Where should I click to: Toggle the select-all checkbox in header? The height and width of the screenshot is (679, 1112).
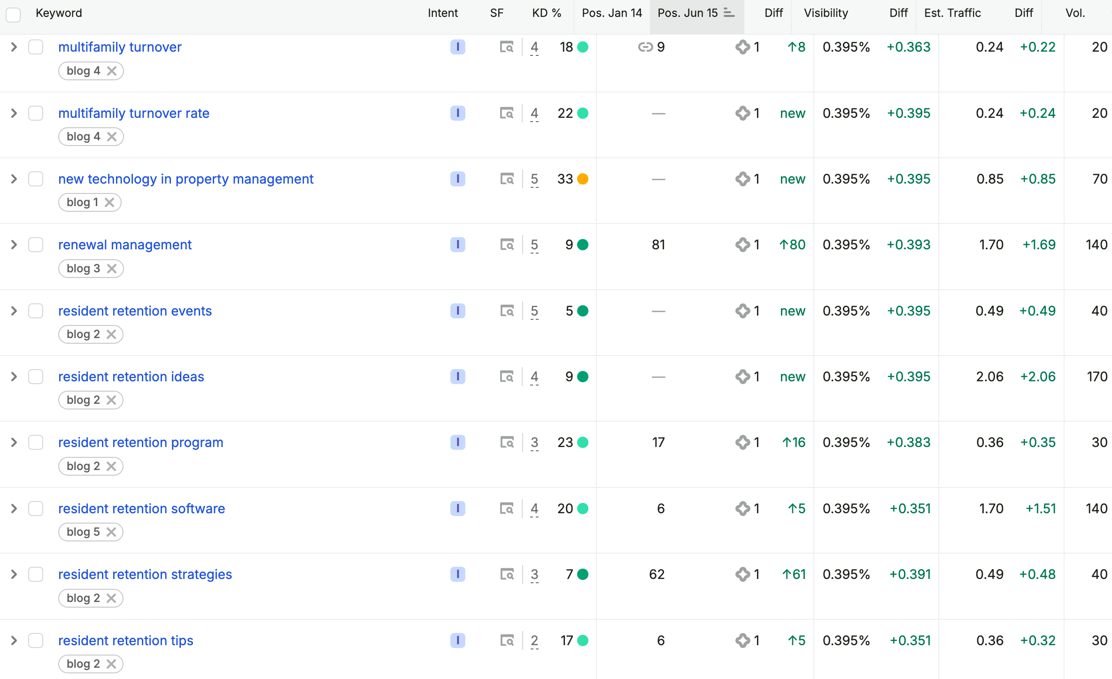click(x=13, y=15)
